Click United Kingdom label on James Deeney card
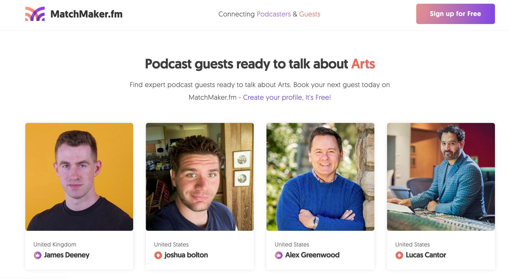Viewport: 509px width, 279px height. (x=55, y=244)
